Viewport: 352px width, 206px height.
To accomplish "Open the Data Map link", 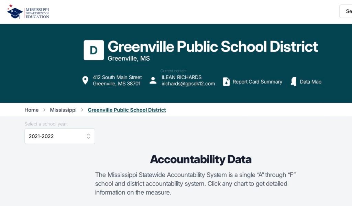I will [310, 82].
